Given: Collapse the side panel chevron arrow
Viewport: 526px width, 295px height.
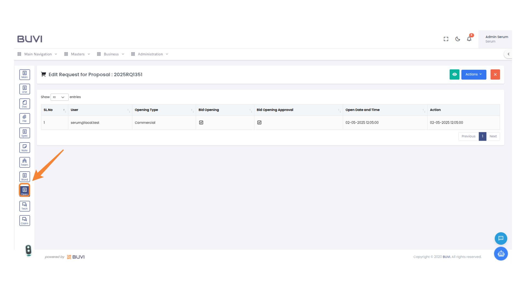Looking at the screenshot, I should (508, 54).
